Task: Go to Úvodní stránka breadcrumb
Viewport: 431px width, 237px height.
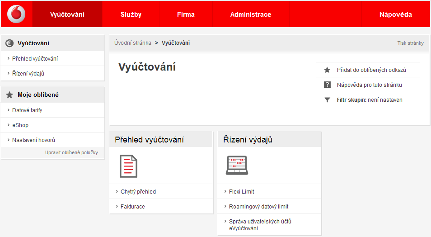Action: (133, 43)
